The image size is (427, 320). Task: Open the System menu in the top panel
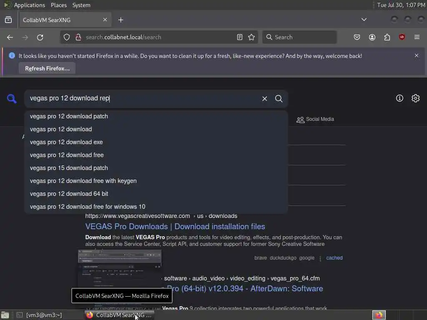[81, 5]
